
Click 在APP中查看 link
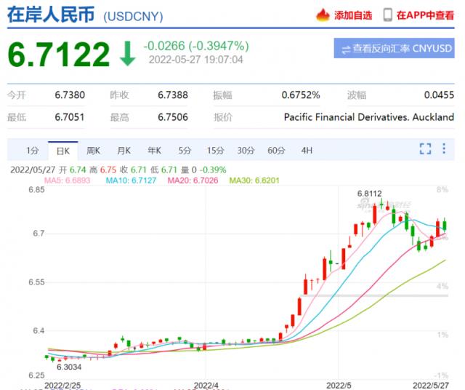point(425,15)
